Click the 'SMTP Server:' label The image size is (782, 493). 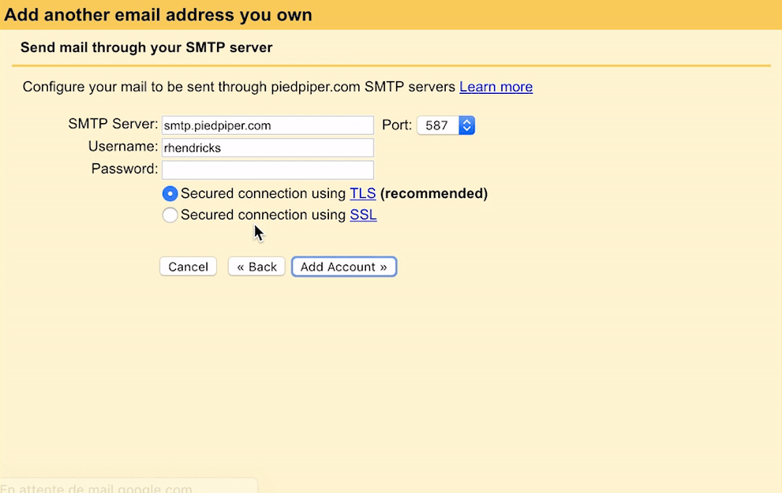(113, 125)
